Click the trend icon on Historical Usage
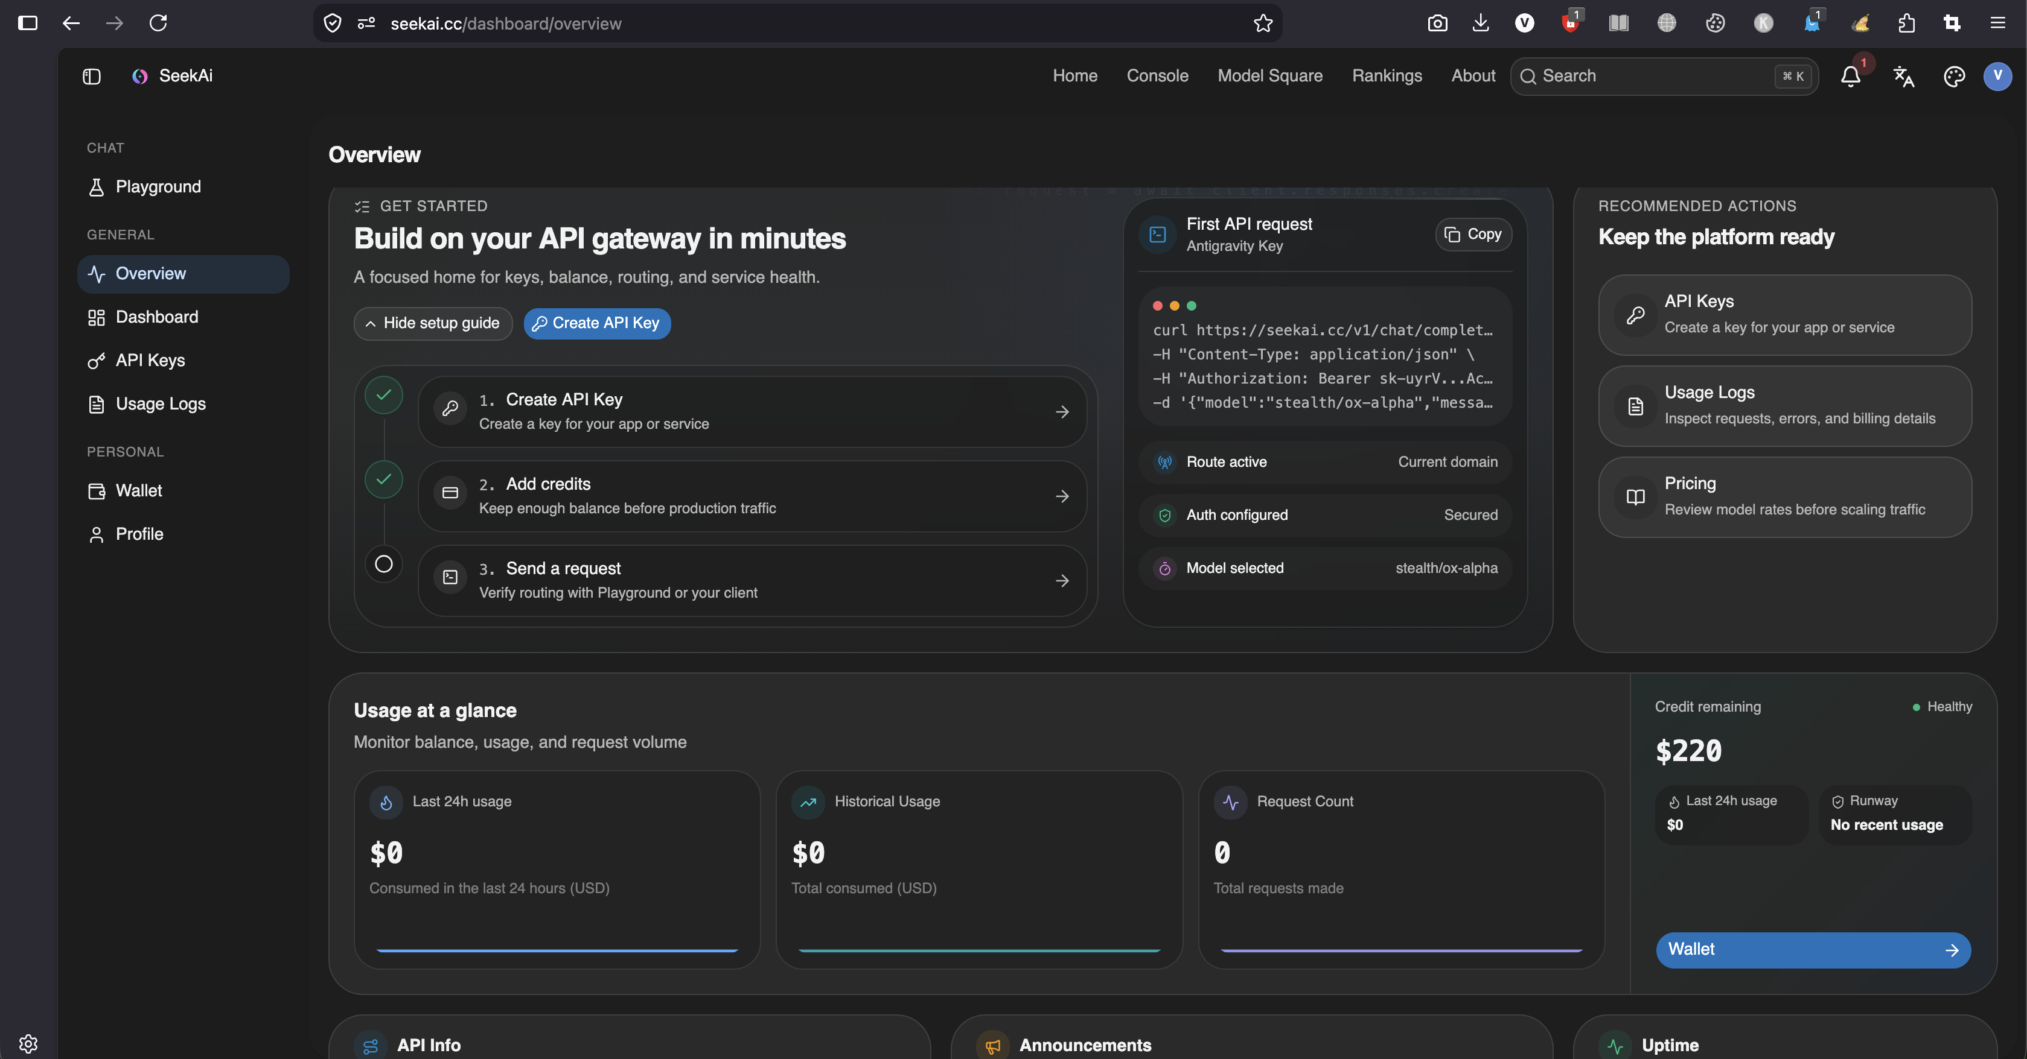Image resolution: width=2027 pixels, height=1059 pixels. click(x=808, y=803)
